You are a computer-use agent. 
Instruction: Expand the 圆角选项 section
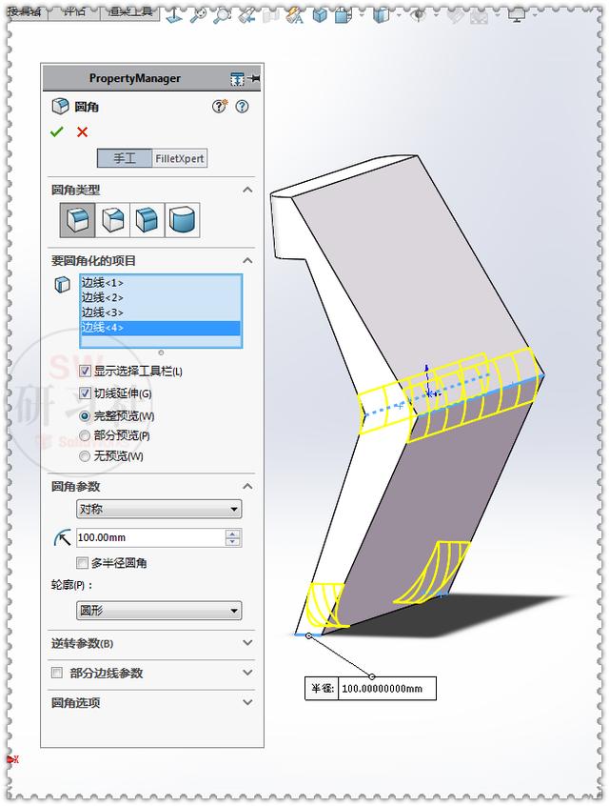pos(151,703)
